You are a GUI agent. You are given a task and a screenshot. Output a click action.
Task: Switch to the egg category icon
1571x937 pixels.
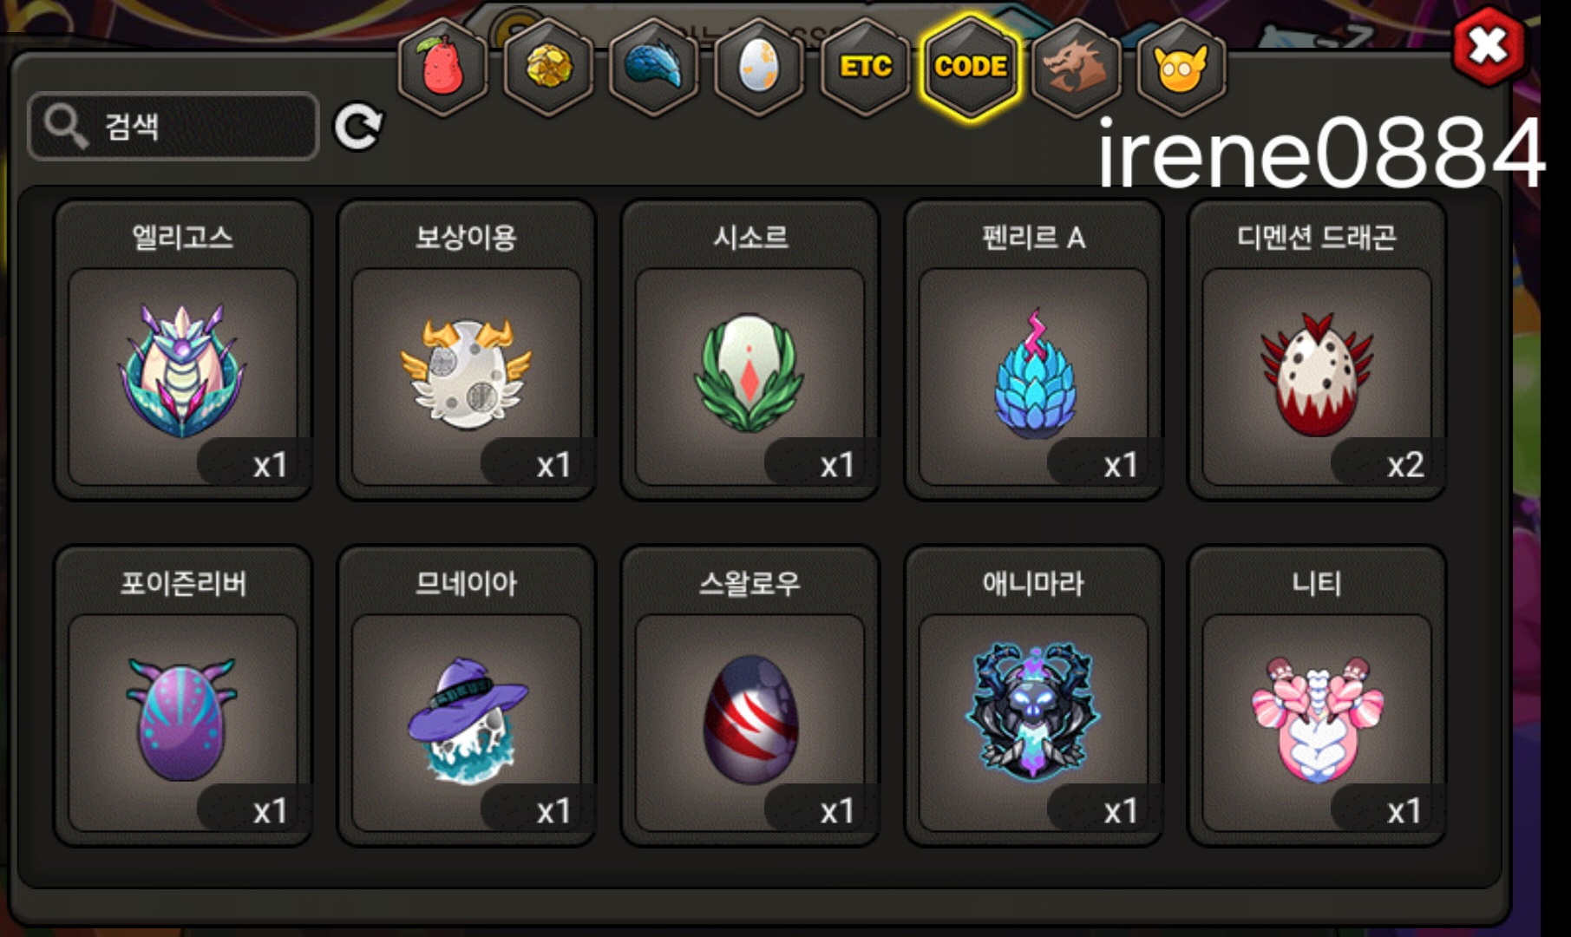pos(759,67)
